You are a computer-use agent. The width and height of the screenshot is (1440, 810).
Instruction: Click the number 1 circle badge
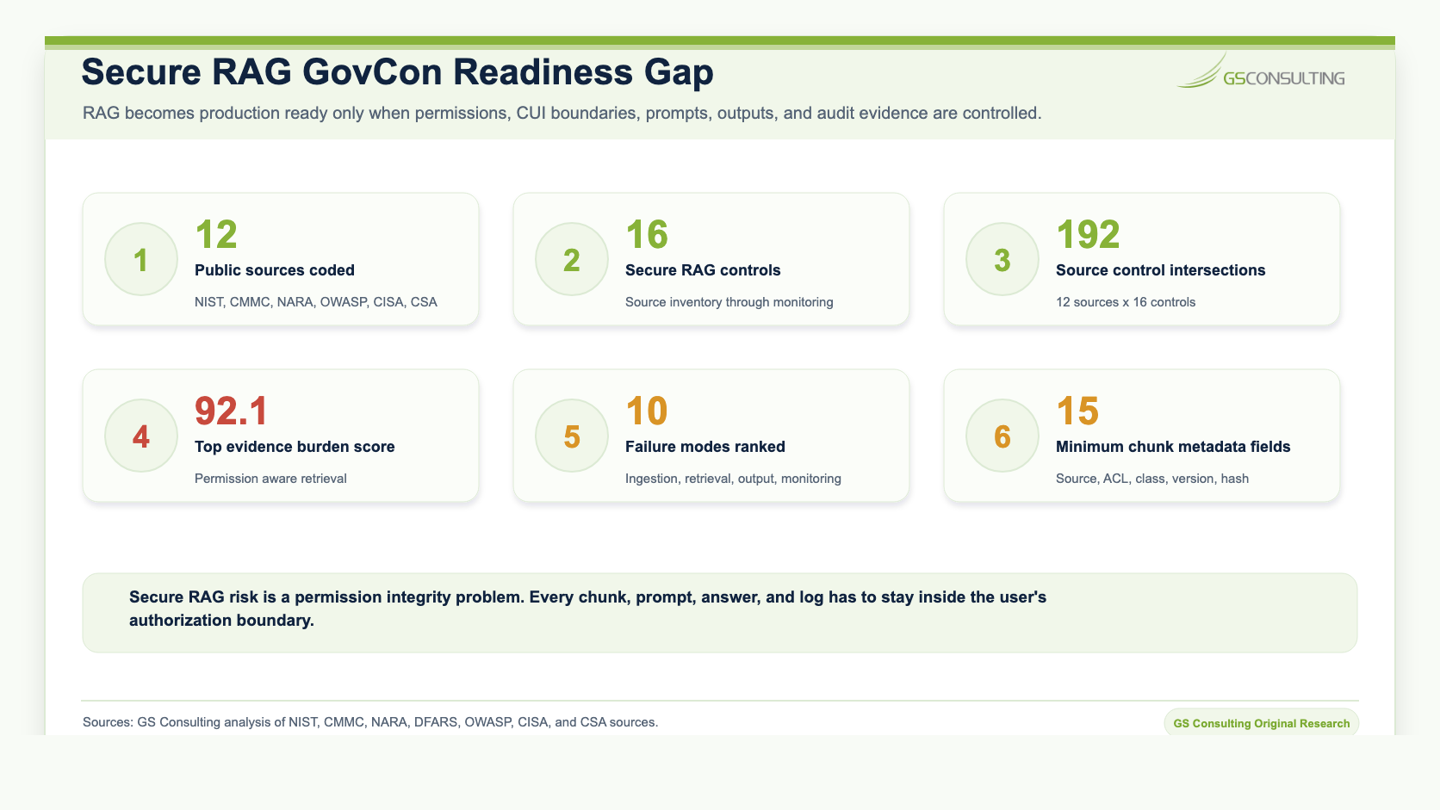point(141,259)
